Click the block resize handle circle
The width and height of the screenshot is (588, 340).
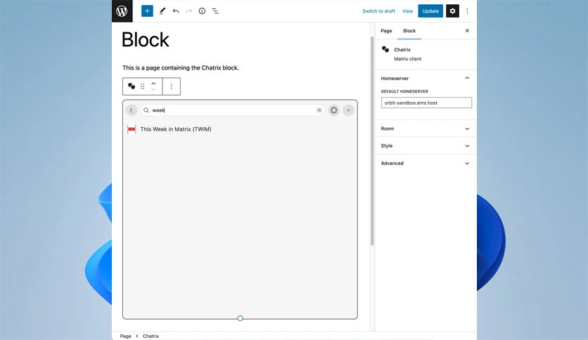[x=240, y=318]
